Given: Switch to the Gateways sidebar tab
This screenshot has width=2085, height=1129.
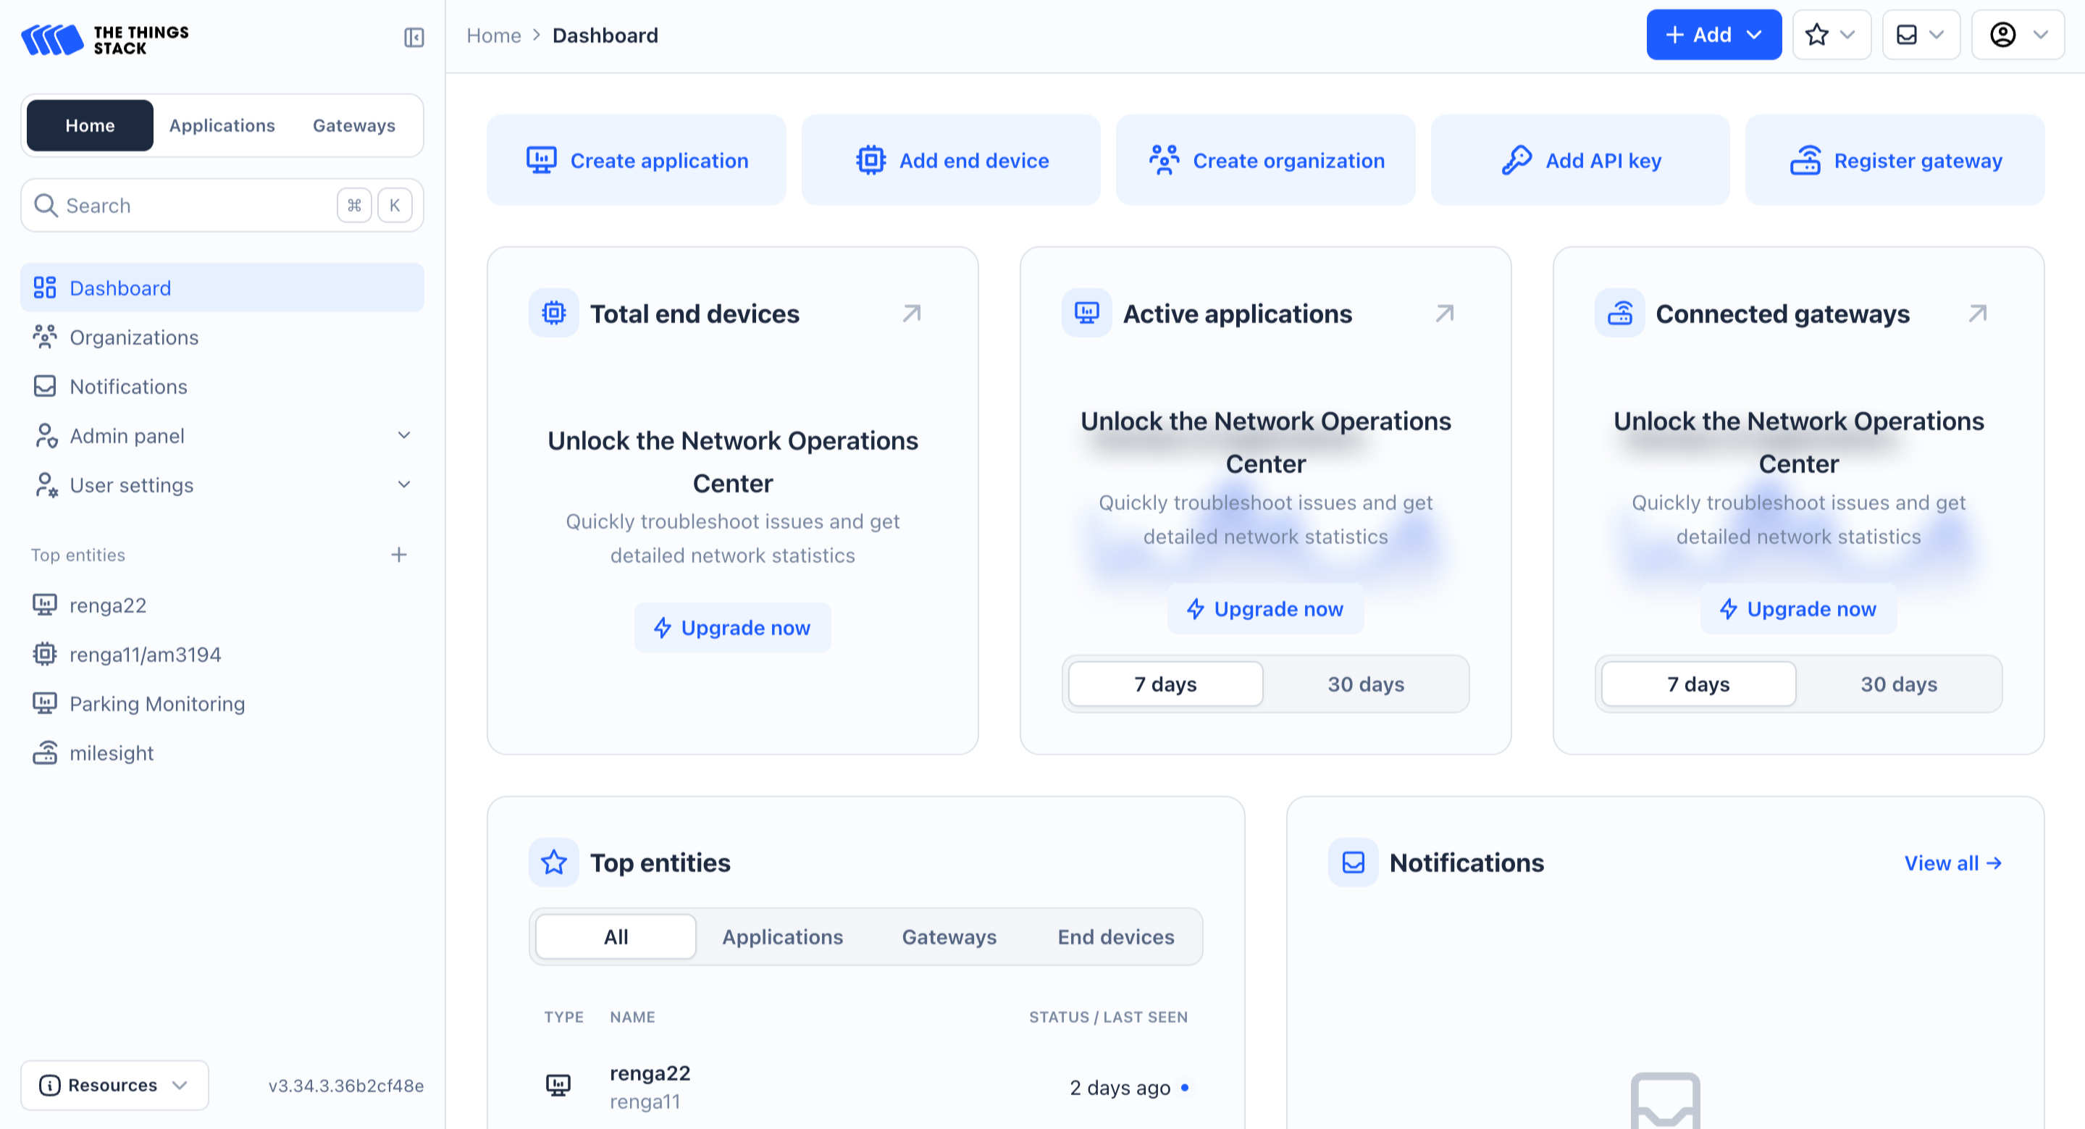Looking at the screenshot, I should (353, 125).
